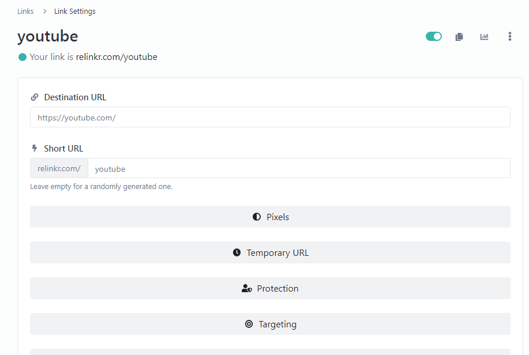The image size is (529, 355).
Task: Expand the Pixels section
Action: tap(270, 217)
